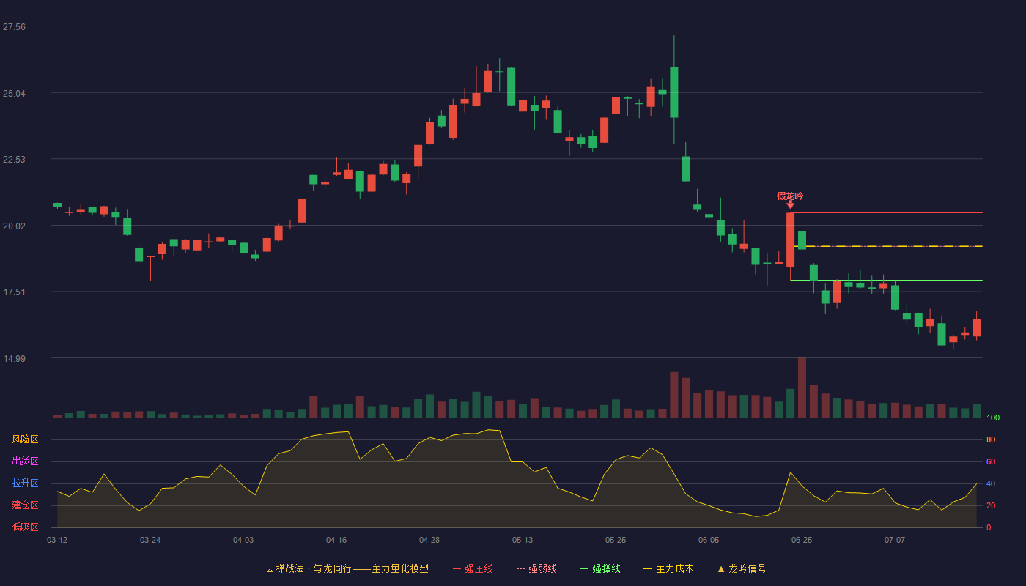Toggle the 强撑线 legend entry
1026x586 pixels.
(x=600, y=568)
